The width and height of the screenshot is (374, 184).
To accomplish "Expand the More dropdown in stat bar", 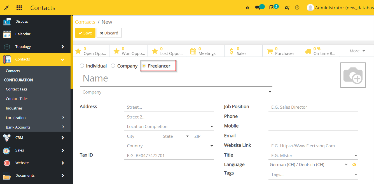I will [x=357, y=51].
